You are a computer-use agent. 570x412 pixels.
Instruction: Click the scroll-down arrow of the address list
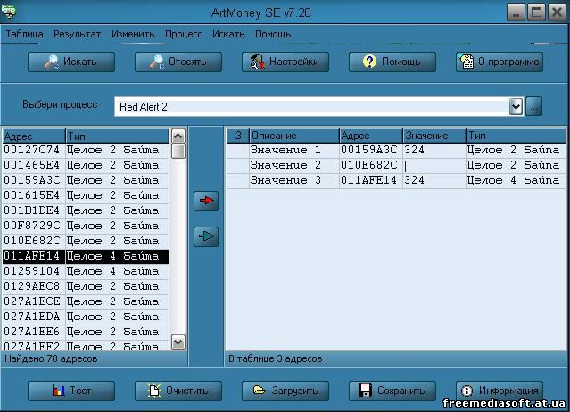(178, 342)
